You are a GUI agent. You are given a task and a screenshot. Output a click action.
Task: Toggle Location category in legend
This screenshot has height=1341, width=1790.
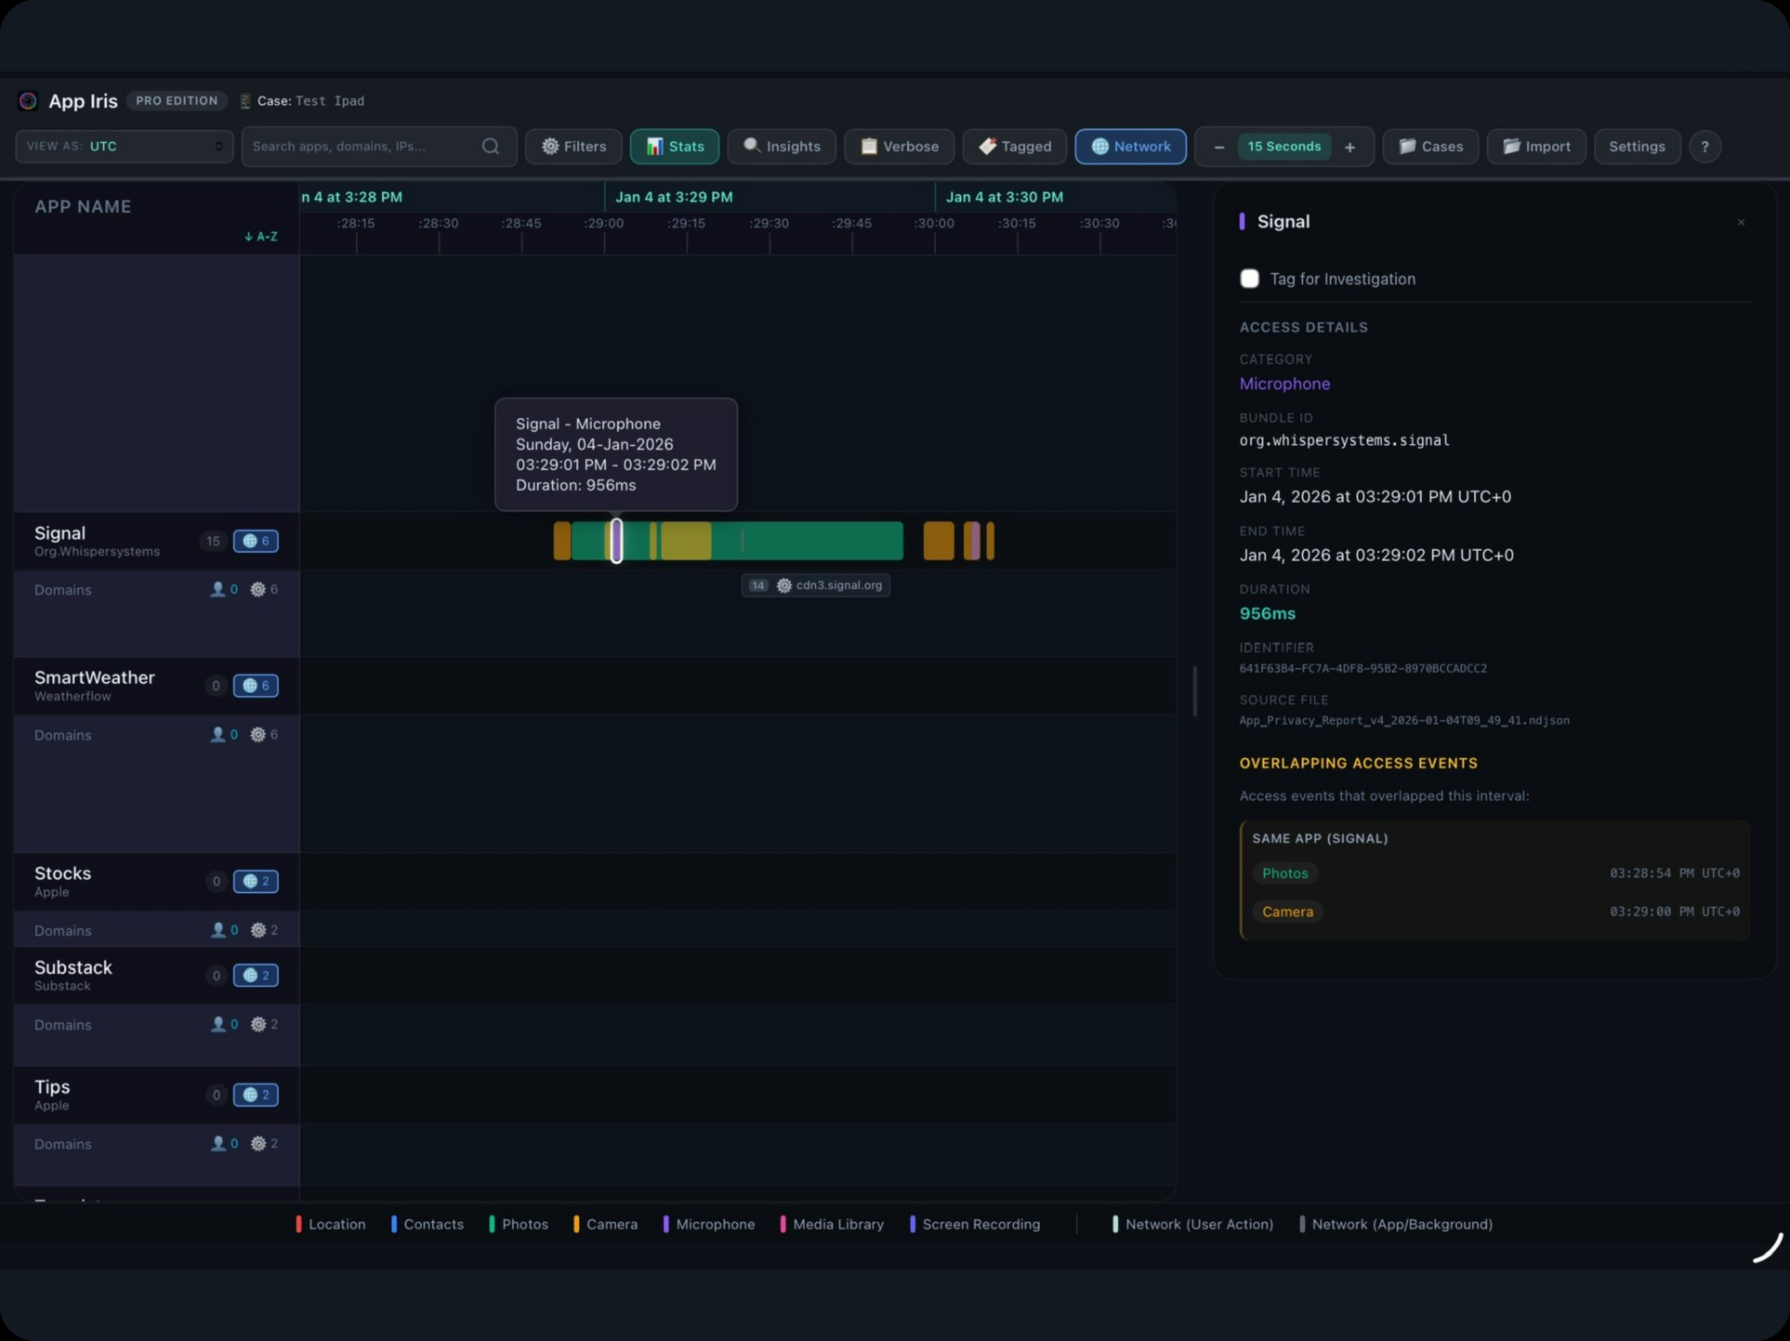click(331, 1224)
